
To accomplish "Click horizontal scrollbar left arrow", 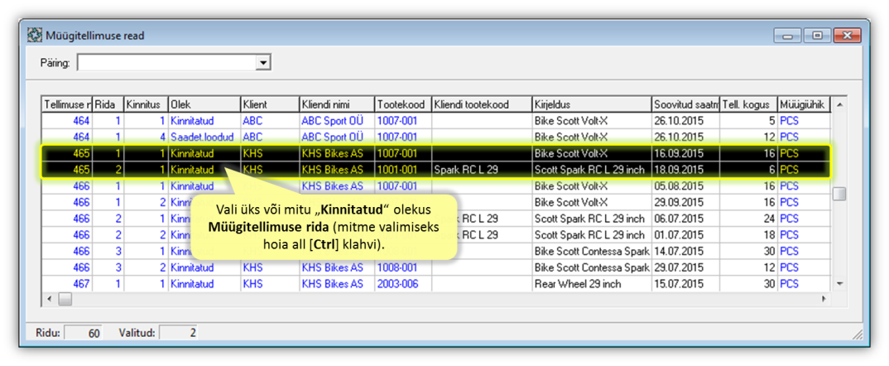I will [50, 298].
